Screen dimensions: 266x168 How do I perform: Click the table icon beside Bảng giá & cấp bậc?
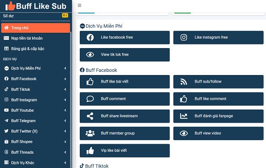tap(6, 49)
